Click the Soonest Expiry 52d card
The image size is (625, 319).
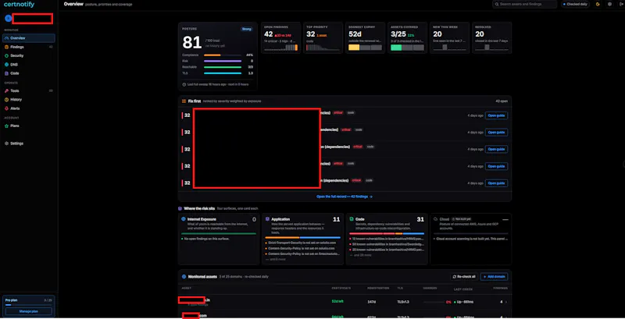click(x=365, y=37)
